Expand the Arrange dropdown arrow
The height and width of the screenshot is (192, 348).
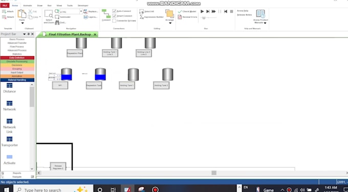[170, 23]
